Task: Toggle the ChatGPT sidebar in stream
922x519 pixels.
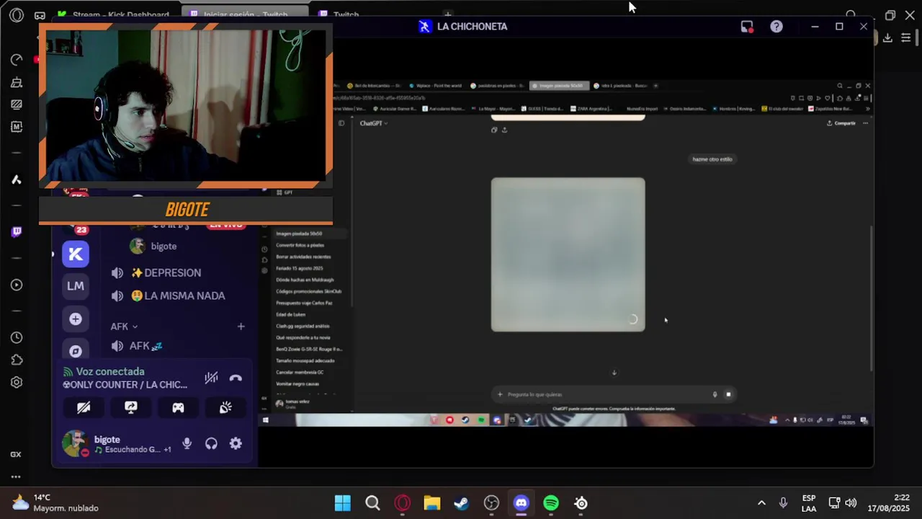Action: coord(341,123)
